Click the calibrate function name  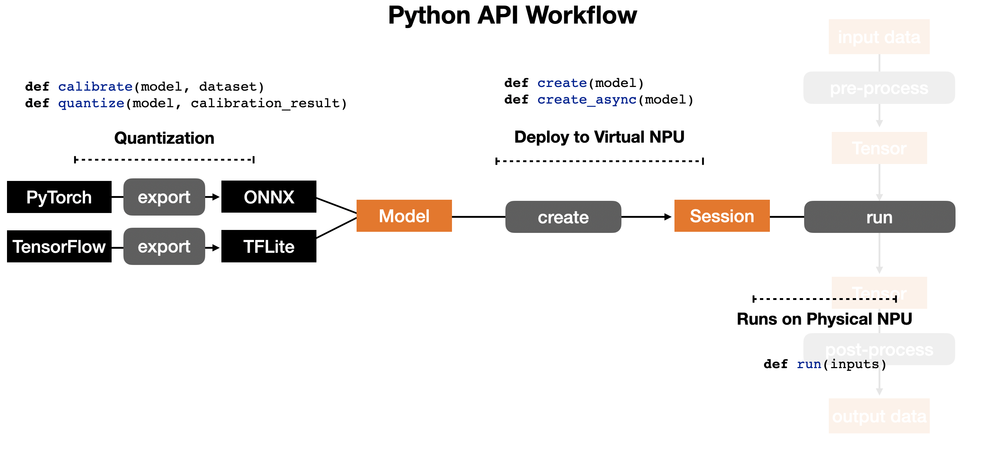pos(95,87)
